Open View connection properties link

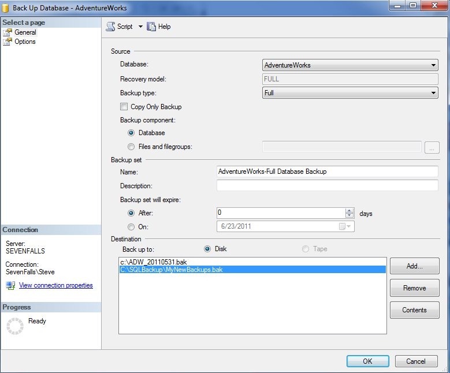[x=55, y=285]
